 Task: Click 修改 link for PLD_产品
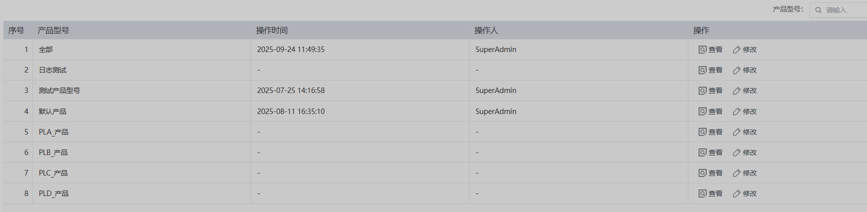click(x=749, y=193)
